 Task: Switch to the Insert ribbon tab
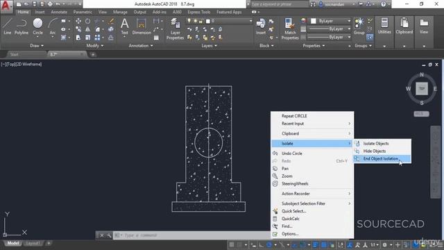point(40,12)
